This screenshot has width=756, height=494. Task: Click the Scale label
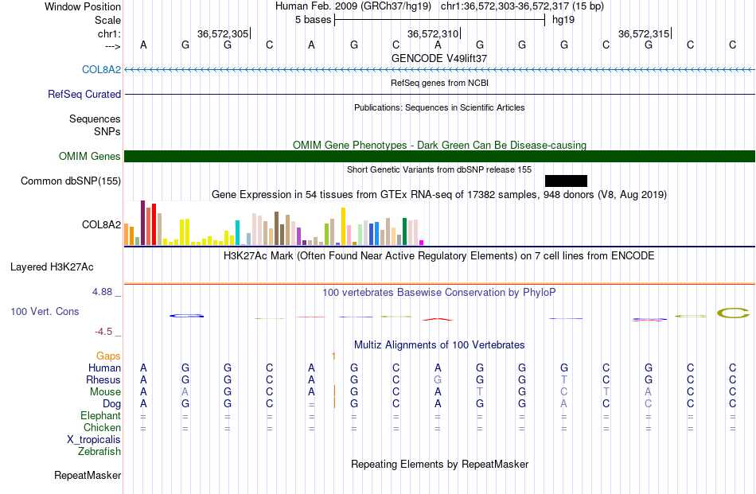point(107,20)
